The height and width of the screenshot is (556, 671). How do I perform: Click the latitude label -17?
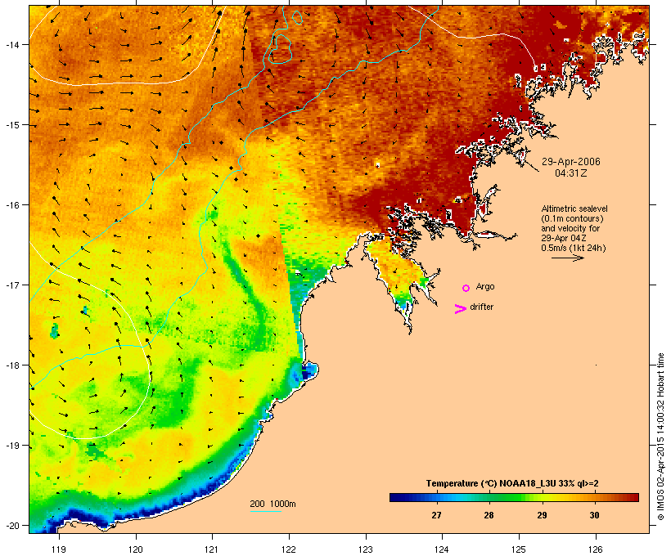11,285
